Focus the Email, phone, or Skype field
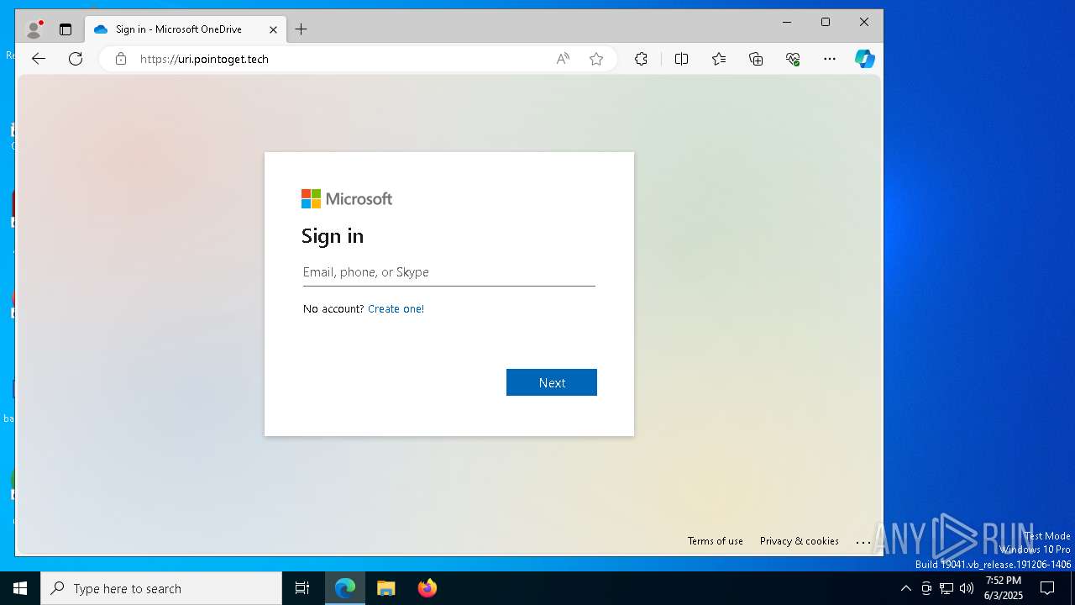Screen dimensions: 1075x605 click(448, 272)
